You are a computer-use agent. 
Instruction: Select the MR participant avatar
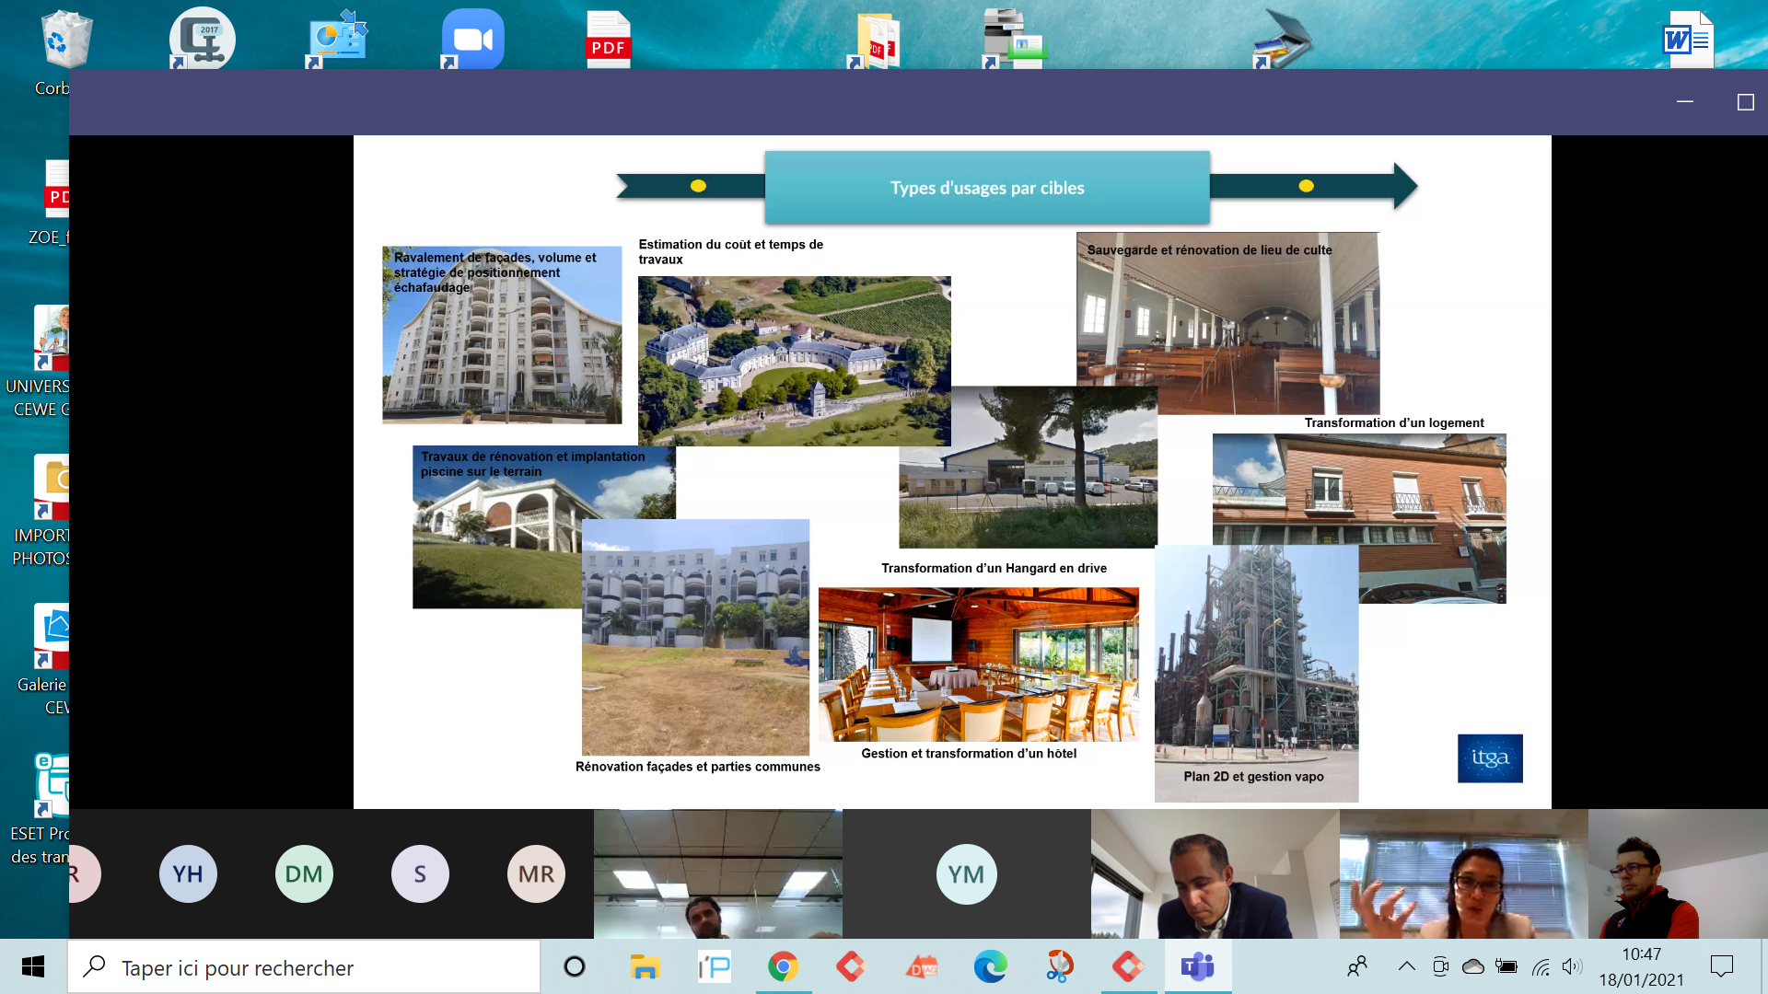coord(536,873)
